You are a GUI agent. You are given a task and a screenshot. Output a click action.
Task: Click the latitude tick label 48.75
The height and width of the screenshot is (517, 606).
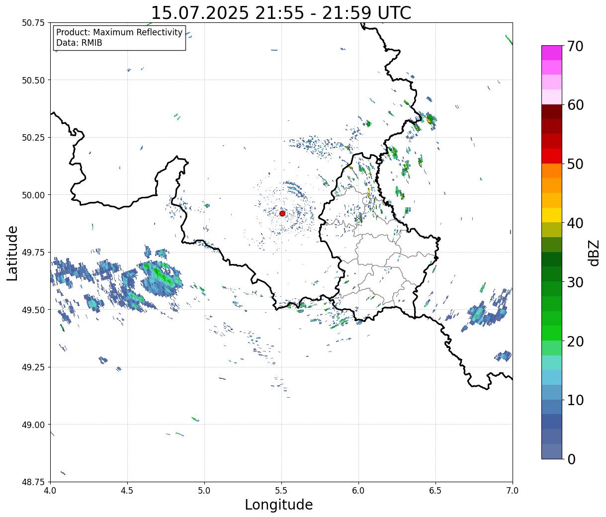[33, 482]
